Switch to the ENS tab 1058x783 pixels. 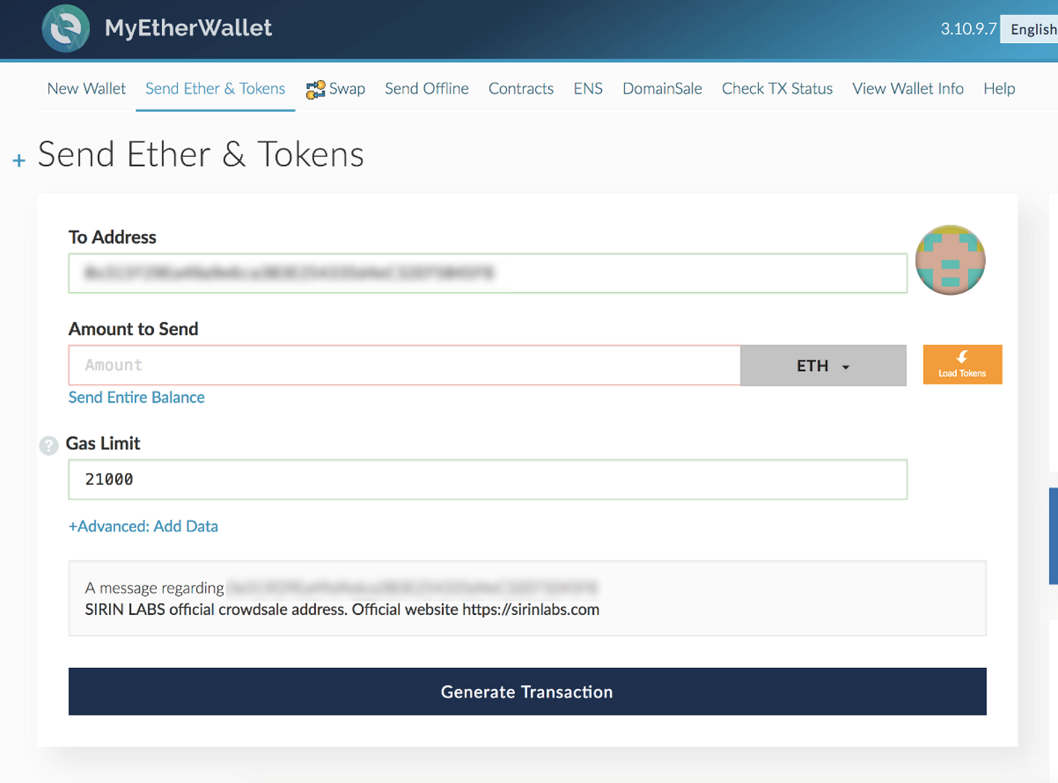588,89
